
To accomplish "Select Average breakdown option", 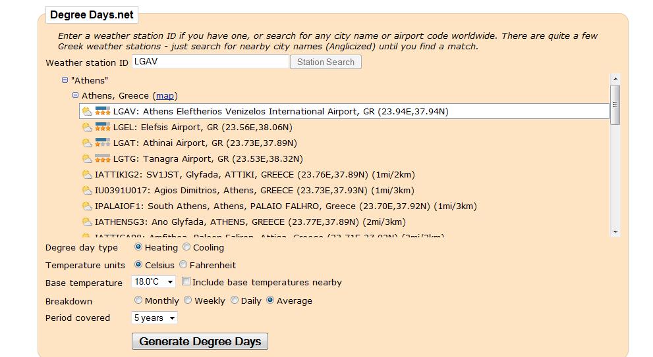I will 270,300.
